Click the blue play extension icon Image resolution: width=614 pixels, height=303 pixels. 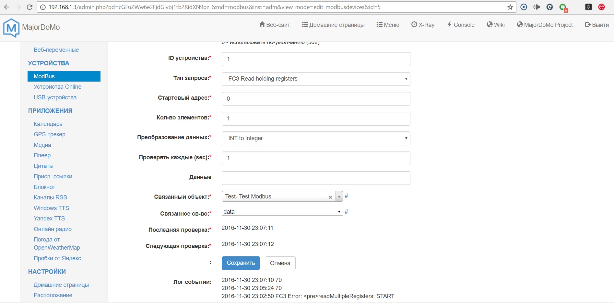(x=524, y=7)
